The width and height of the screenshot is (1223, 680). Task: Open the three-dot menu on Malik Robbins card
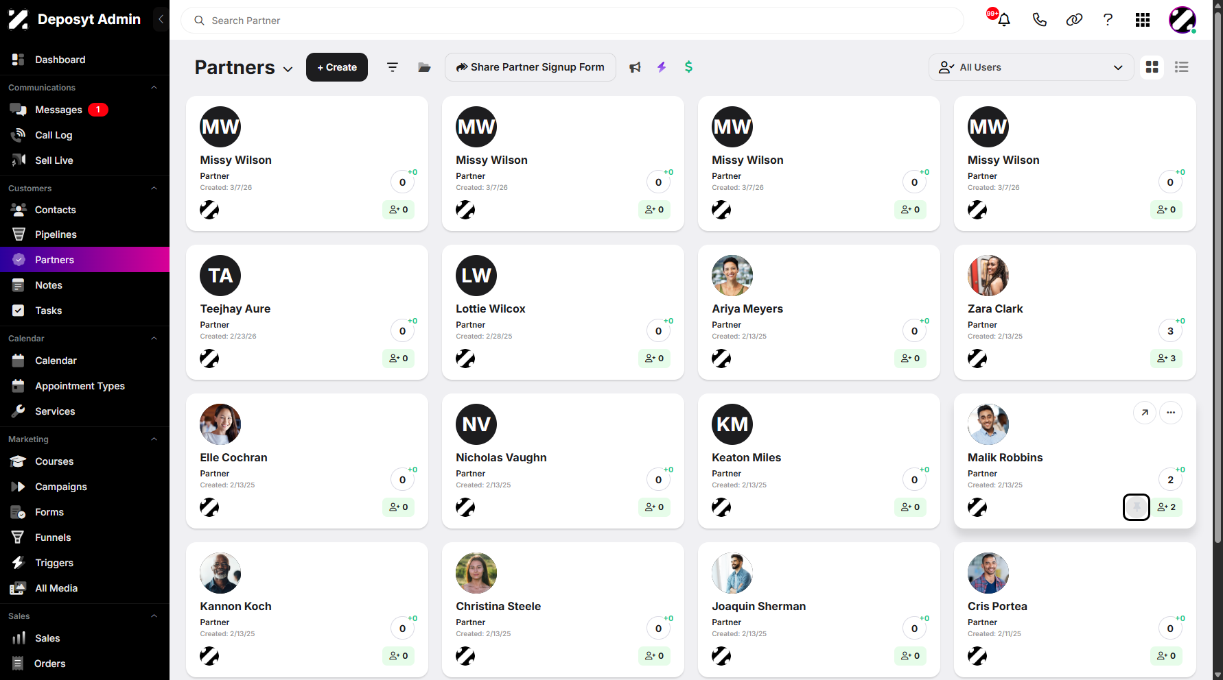[x=1171, y=413]
